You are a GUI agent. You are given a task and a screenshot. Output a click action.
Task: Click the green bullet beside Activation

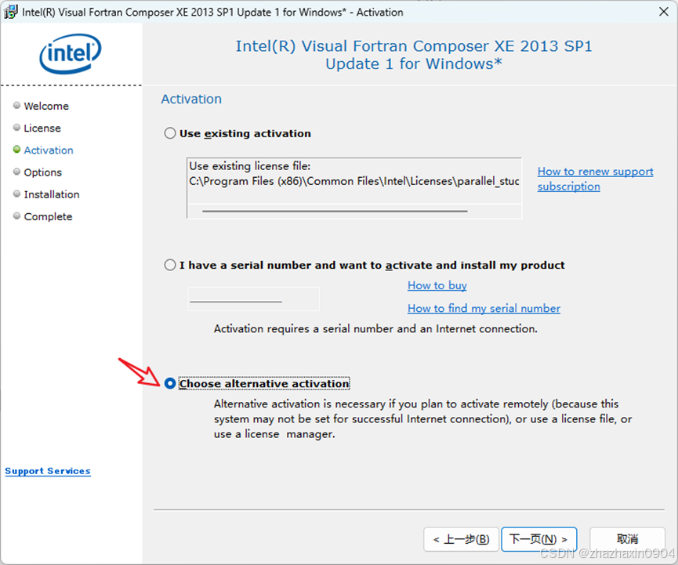(17, 149)
